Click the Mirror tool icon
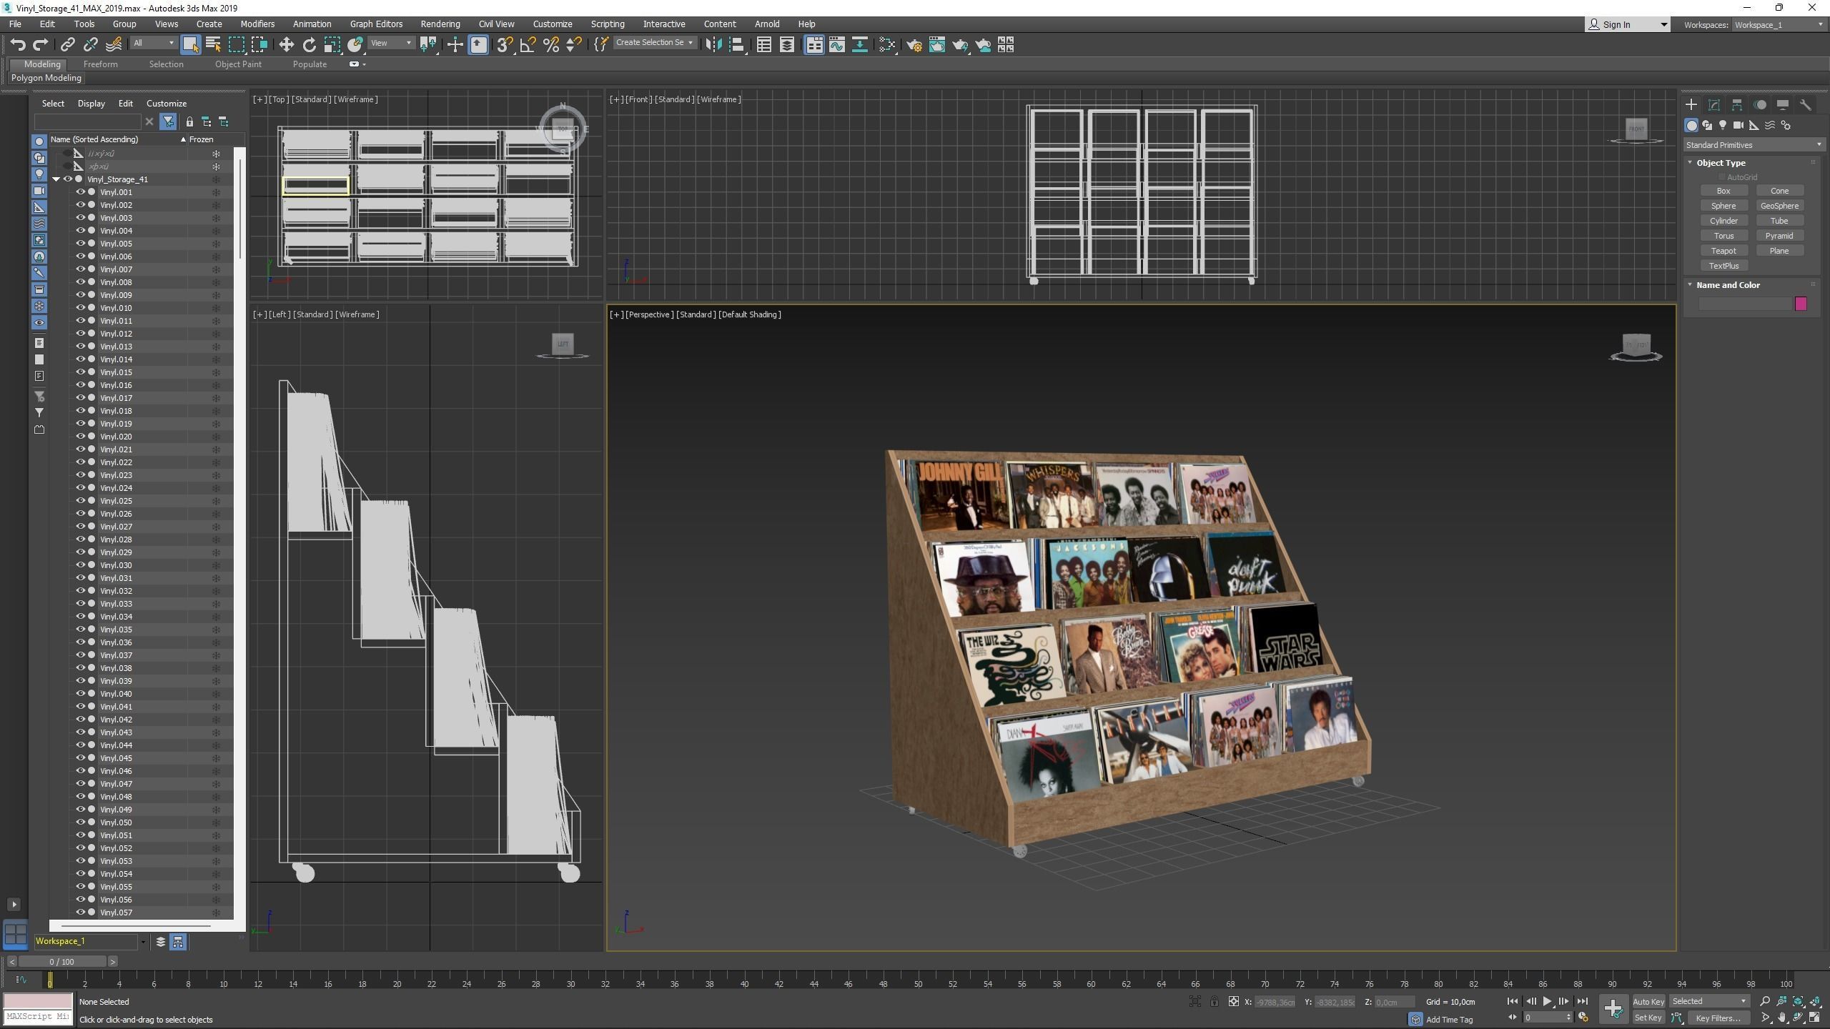The width and height of the screenshot is (1830, 1029). tap(713, 45)
